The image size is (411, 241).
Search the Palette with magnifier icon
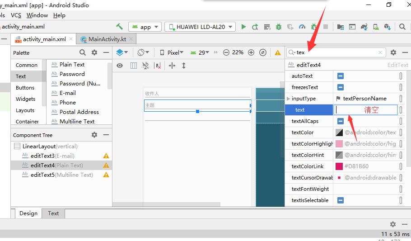pos(83,52)
